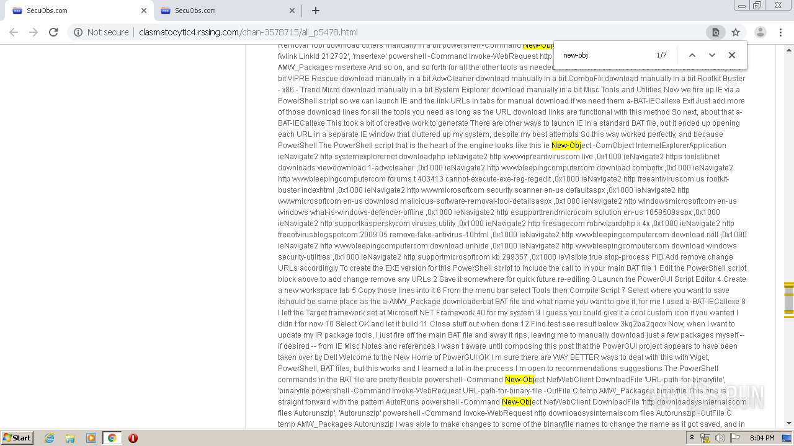Focus the address bar URL
Screen dimensions: 794x446
(x=248, y=32)
